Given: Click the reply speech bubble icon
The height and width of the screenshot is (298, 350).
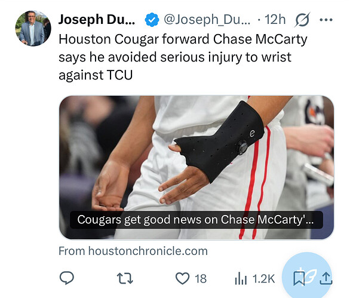Looking at the screenshot, I should (67, 278).
